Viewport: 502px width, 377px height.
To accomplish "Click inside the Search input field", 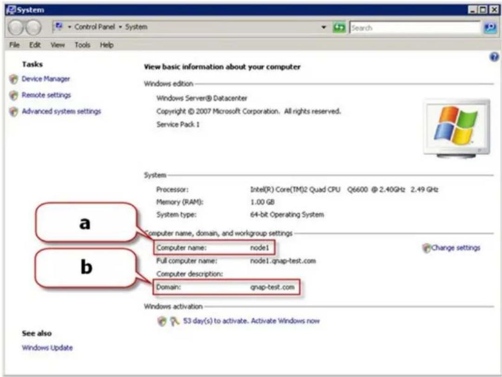I will (x=415, y=28).
